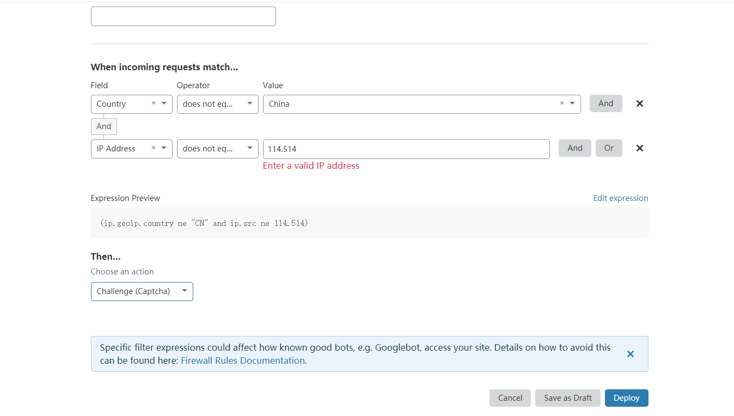This screenshot has height=416, width=734.
Task: Open operator dropdown in IP Address row
Action: [218, 149]
